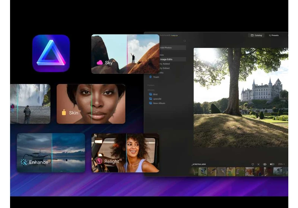
Task: Click the Add Photos button
Action: click(172, 48)
